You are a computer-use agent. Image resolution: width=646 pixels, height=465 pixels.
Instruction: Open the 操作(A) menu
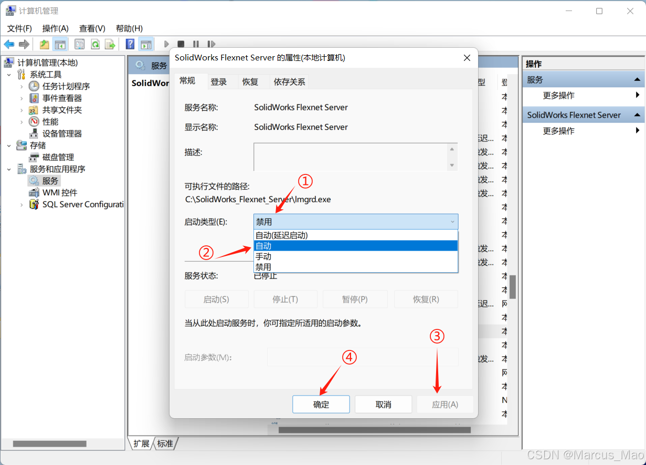(x=56, y=28)
